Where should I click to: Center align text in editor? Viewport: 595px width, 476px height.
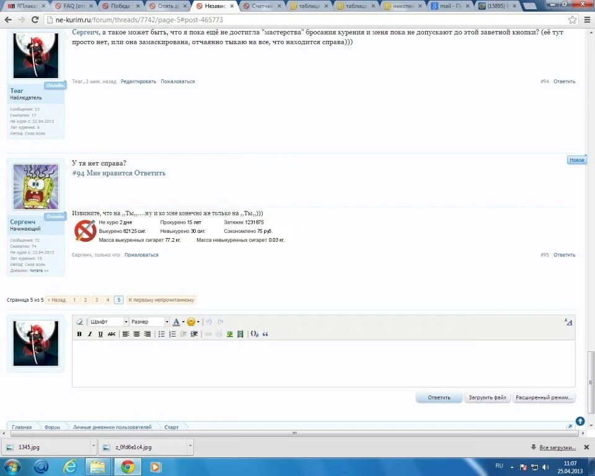[x=136, y=334]
